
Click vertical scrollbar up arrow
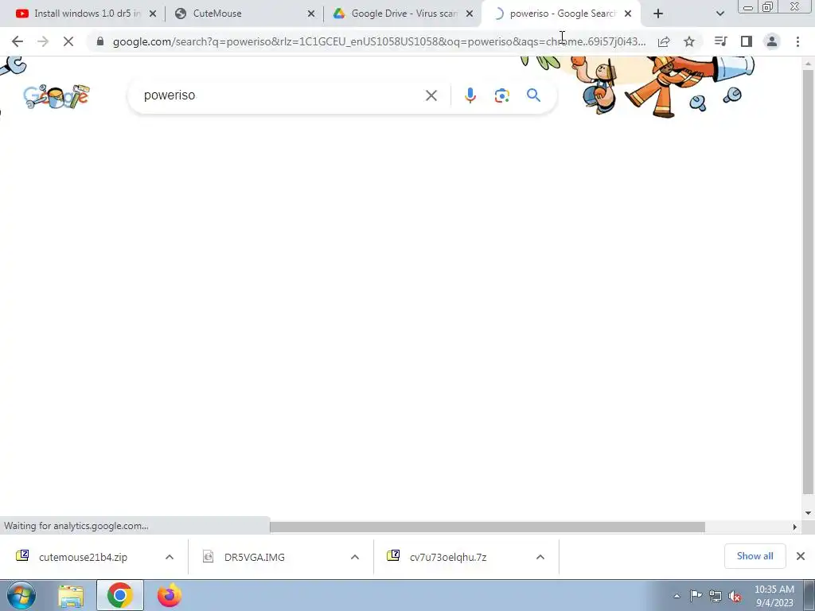click(x=808, y=64)
